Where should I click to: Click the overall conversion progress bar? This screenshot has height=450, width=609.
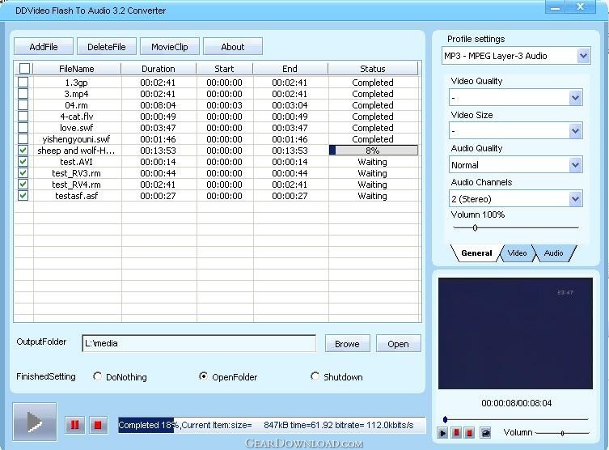272,425
